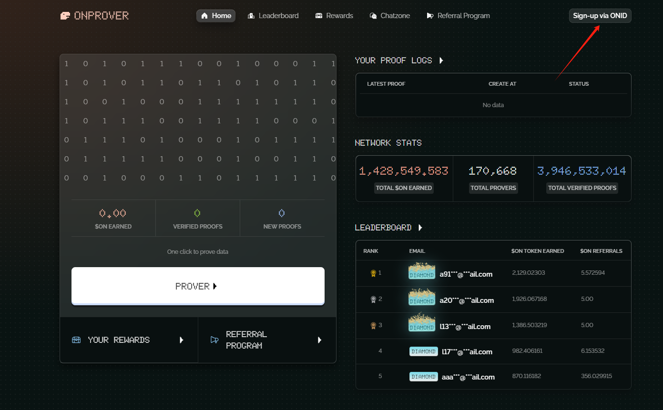Click the bronze medal icon for rank 3
663x410 pixels.
pos(374,326)
